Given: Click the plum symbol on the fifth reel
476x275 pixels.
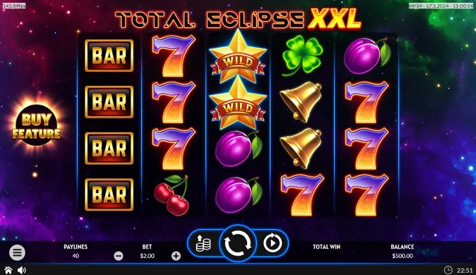Looking at the screenshot, I should pos(367,56).
